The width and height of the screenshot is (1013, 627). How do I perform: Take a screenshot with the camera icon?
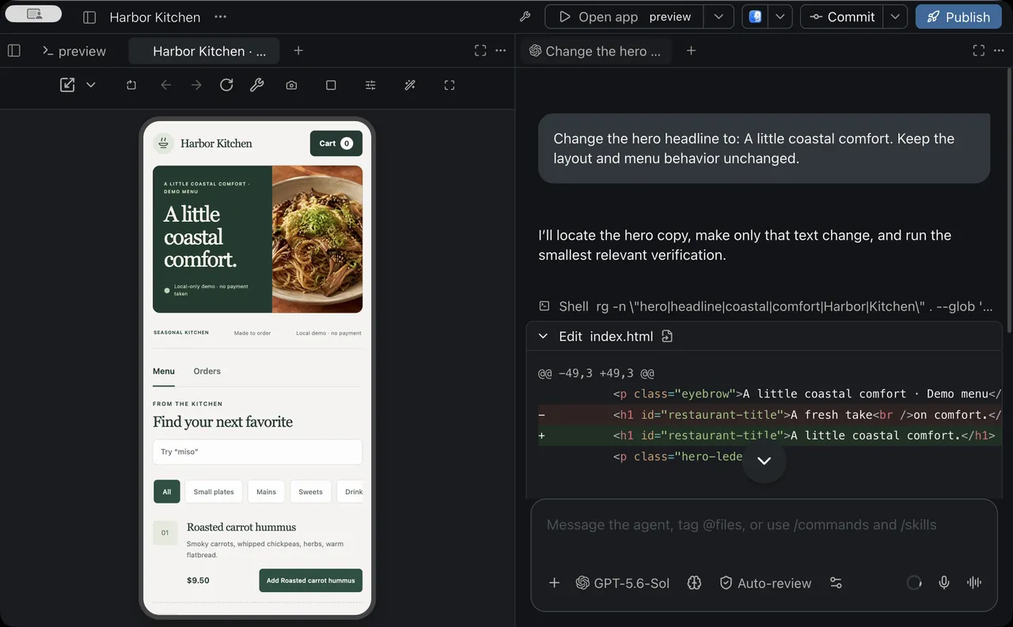click(x=291, y=85)
